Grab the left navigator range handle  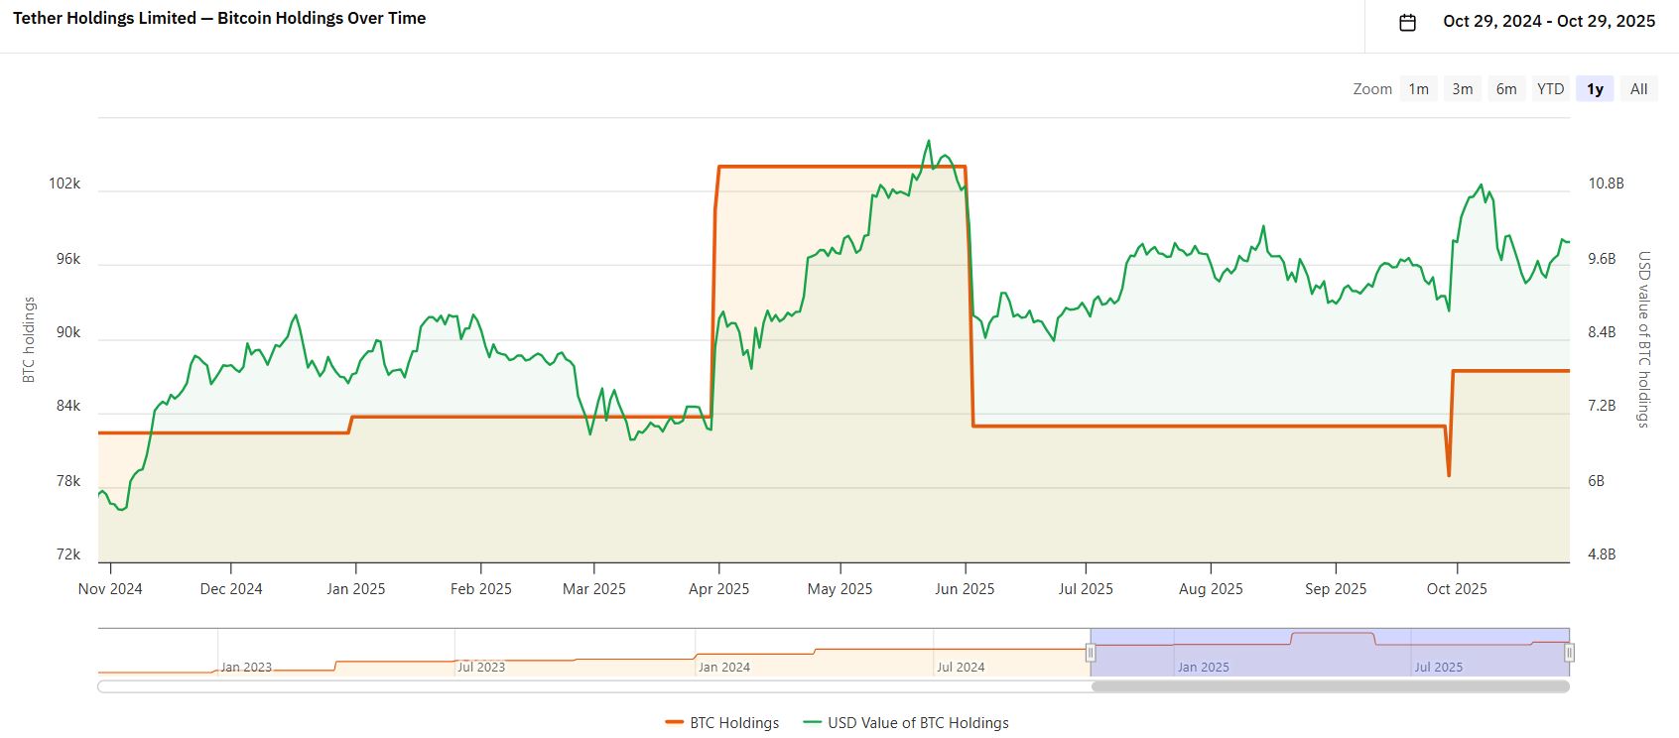point(1091,653)
